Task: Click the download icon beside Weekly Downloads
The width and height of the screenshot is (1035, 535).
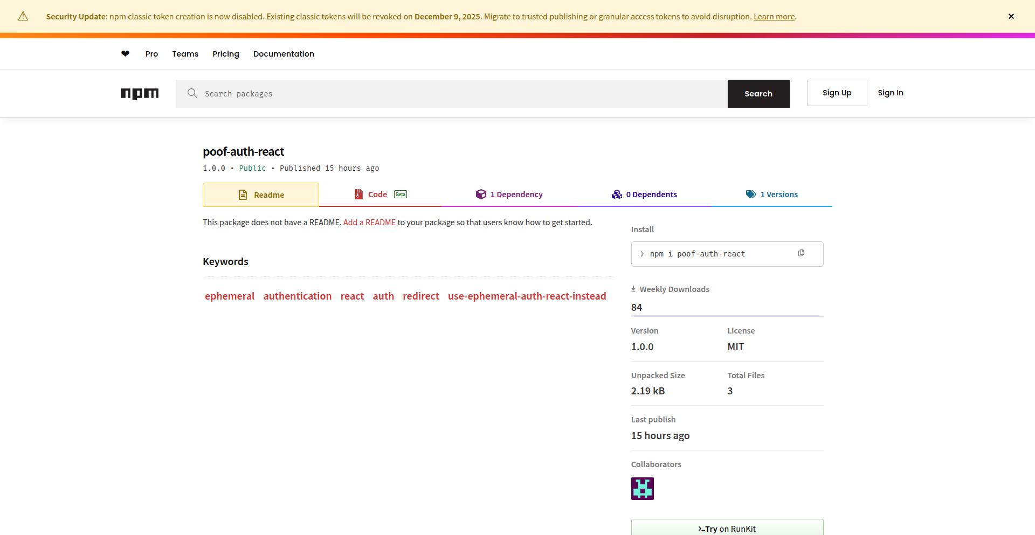Action: pos(633,288)
